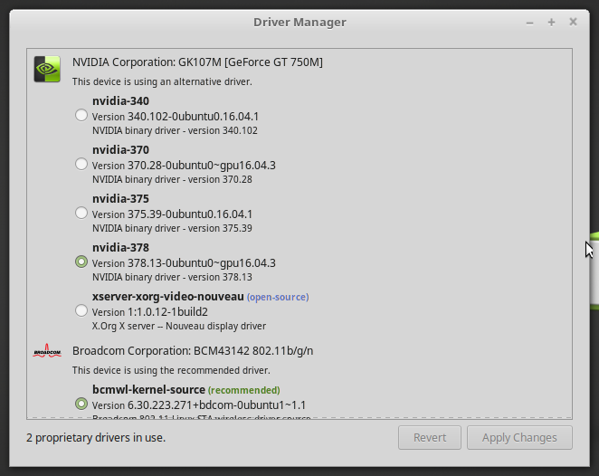Choose the nvidia-375 driver radio button
This screenshot has width=599, height=476.
point(81,213)
